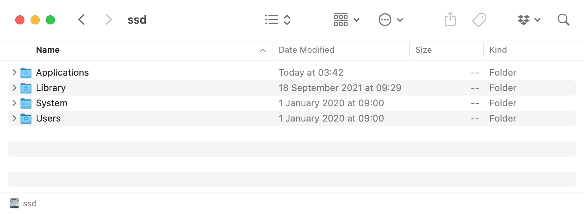Open the ellipsis Action menu

pos(391,19)
